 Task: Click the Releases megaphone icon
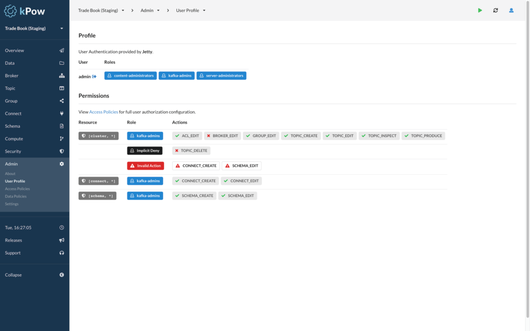(x=61, y=240)
